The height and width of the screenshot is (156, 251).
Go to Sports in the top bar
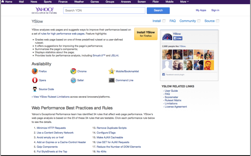pyautogui.click(x=48, y=2)
